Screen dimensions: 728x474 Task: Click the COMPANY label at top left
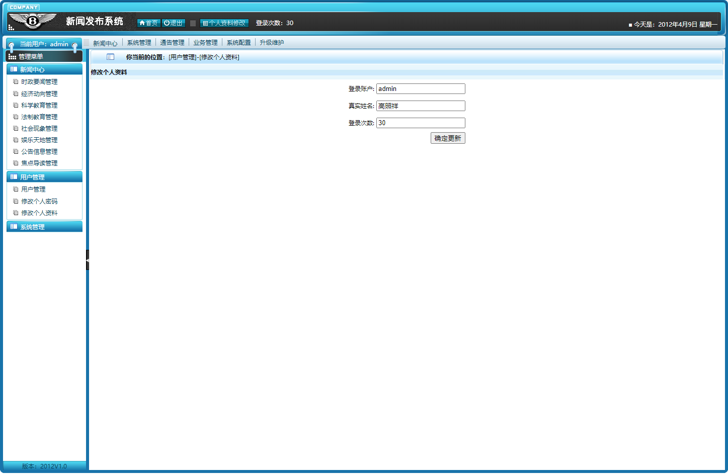(24, 7)
